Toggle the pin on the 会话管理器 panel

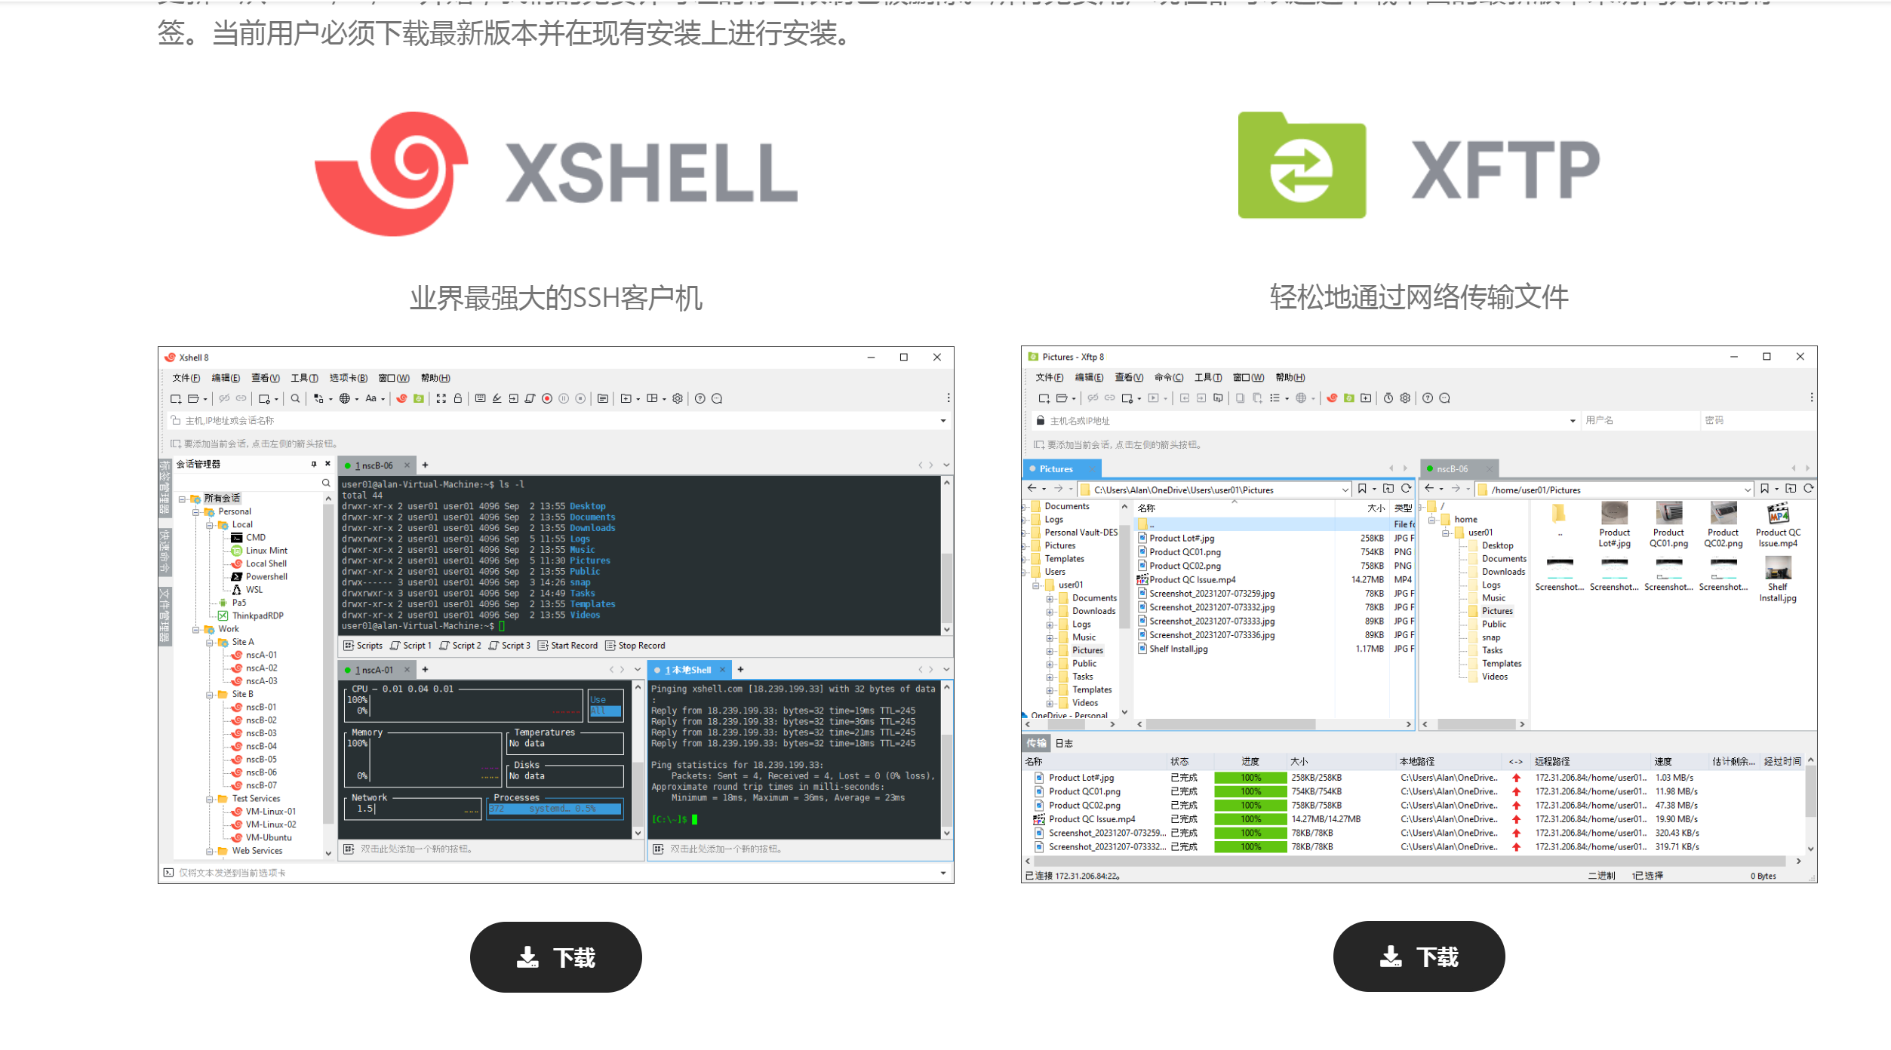[314, 464]
